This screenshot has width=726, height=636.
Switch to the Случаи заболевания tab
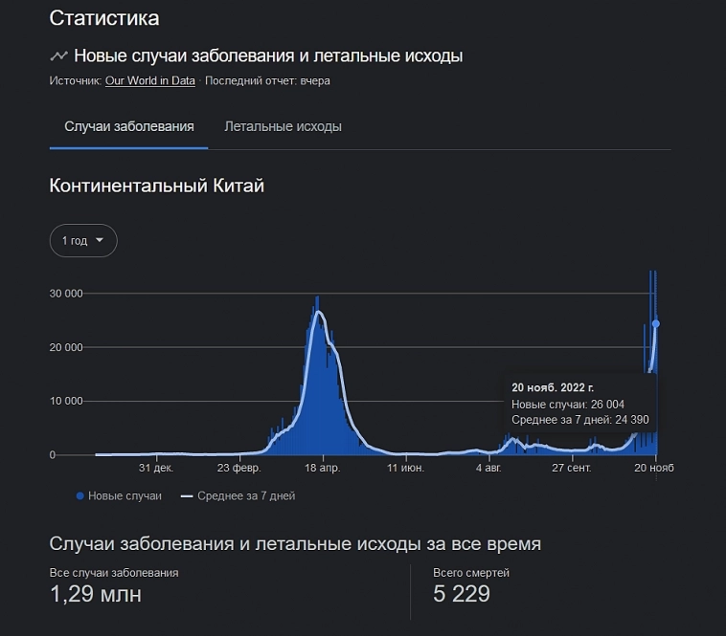coord(129,127)
